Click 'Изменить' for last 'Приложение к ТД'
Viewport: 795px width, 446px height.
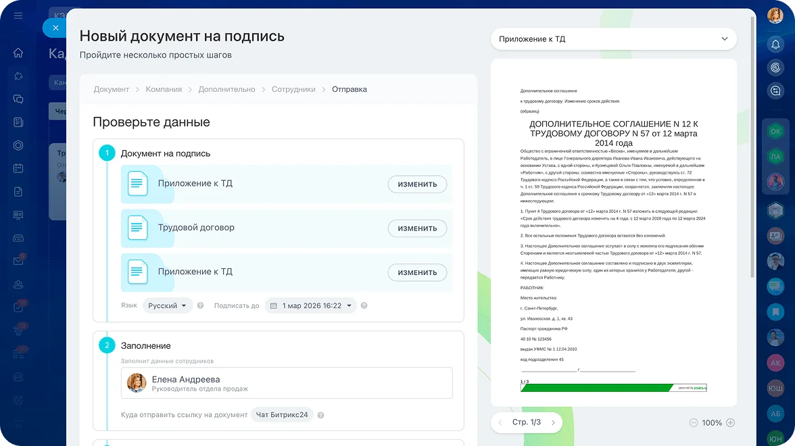(417, 273)
